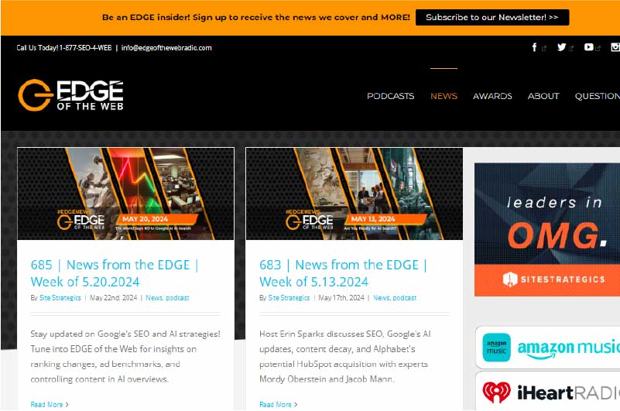
Task: Click Site Strategics author under episode 685
Action: 60,298
